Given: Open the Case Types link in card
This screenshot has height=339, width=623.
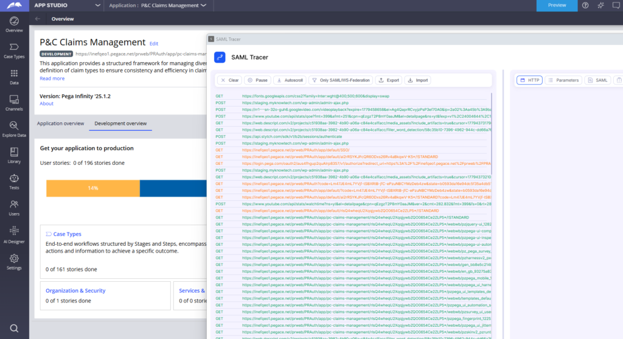Looking at the screenshot, I should [x=67, y=234].
